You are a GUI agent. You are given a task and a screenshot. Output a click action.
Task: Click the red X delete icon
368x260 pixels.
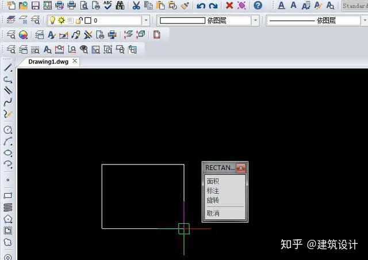click(229, 5)
